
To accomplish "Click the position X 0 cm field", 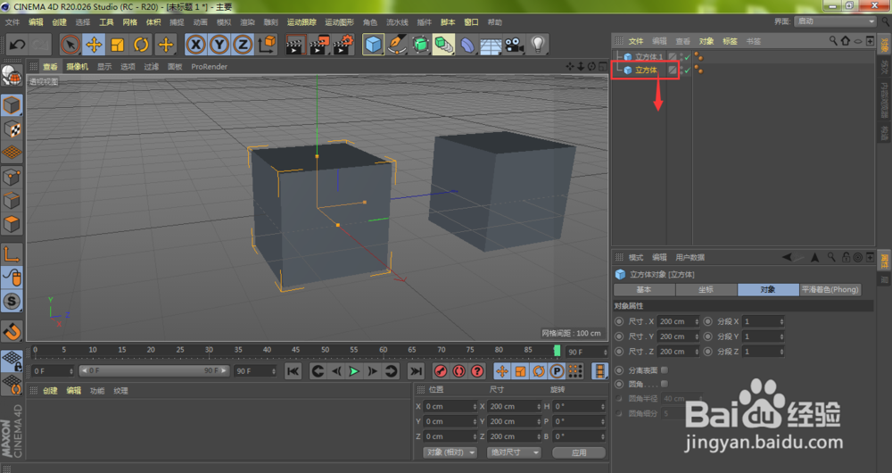I will pyautogui.click(x=450, y=406).
